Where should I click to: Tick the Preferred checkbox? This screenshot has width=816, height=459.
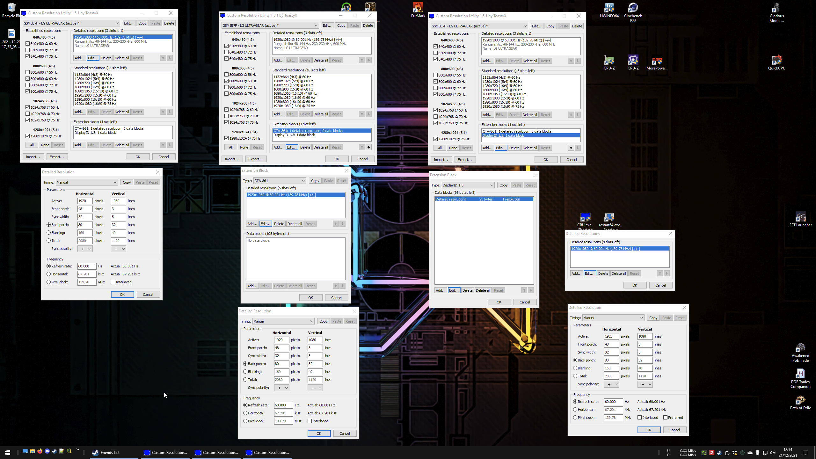tap(665, 418)
